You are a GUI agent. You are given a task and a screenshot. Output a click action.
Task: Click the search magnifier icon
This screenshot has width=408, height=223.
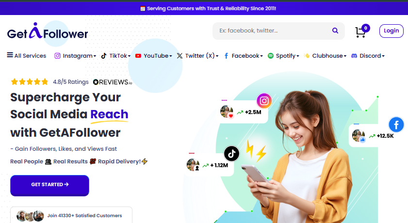[335, 31]
